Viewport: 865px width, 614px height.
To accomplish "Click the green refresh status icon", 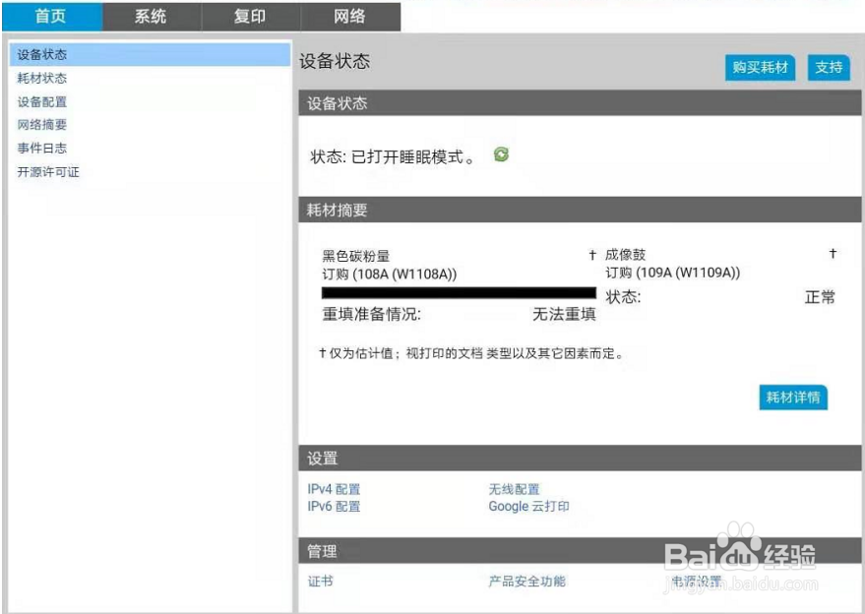I will coord(502,154).
